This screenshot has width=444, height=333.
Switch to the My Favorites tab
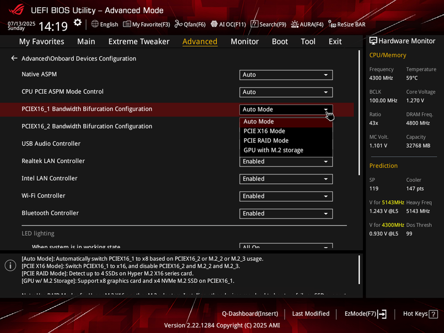pyautogui.click(x=42, y=42)
